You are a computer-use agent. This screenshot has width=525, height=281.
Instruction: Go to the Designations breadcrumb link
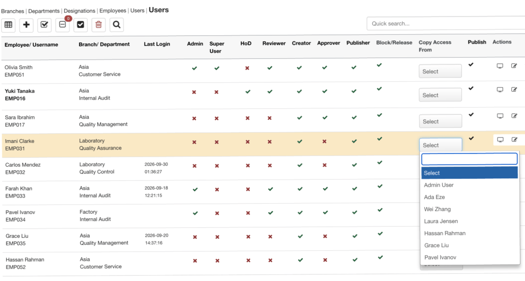click(80, 11)
